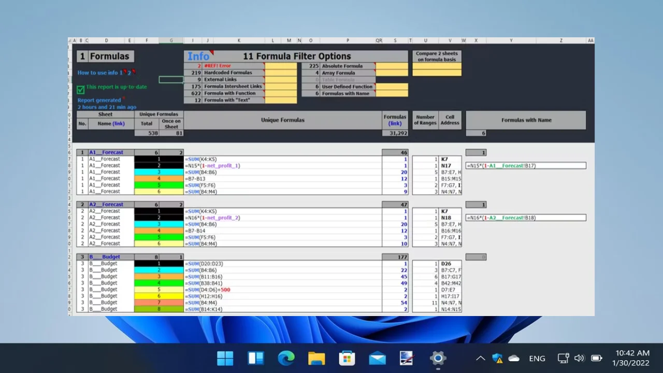The image size is (663, 373).
Task: Launch Microsoft Edge from the taskbar
Action: pos(286,358)
